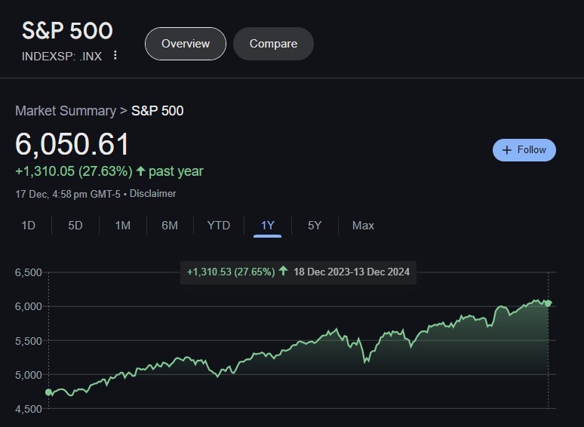
Task: Click the 4,500 axis label
Action: (x=29, y=409)
